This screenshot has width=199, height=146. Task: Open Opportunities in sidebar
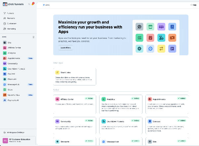point(11,95)
